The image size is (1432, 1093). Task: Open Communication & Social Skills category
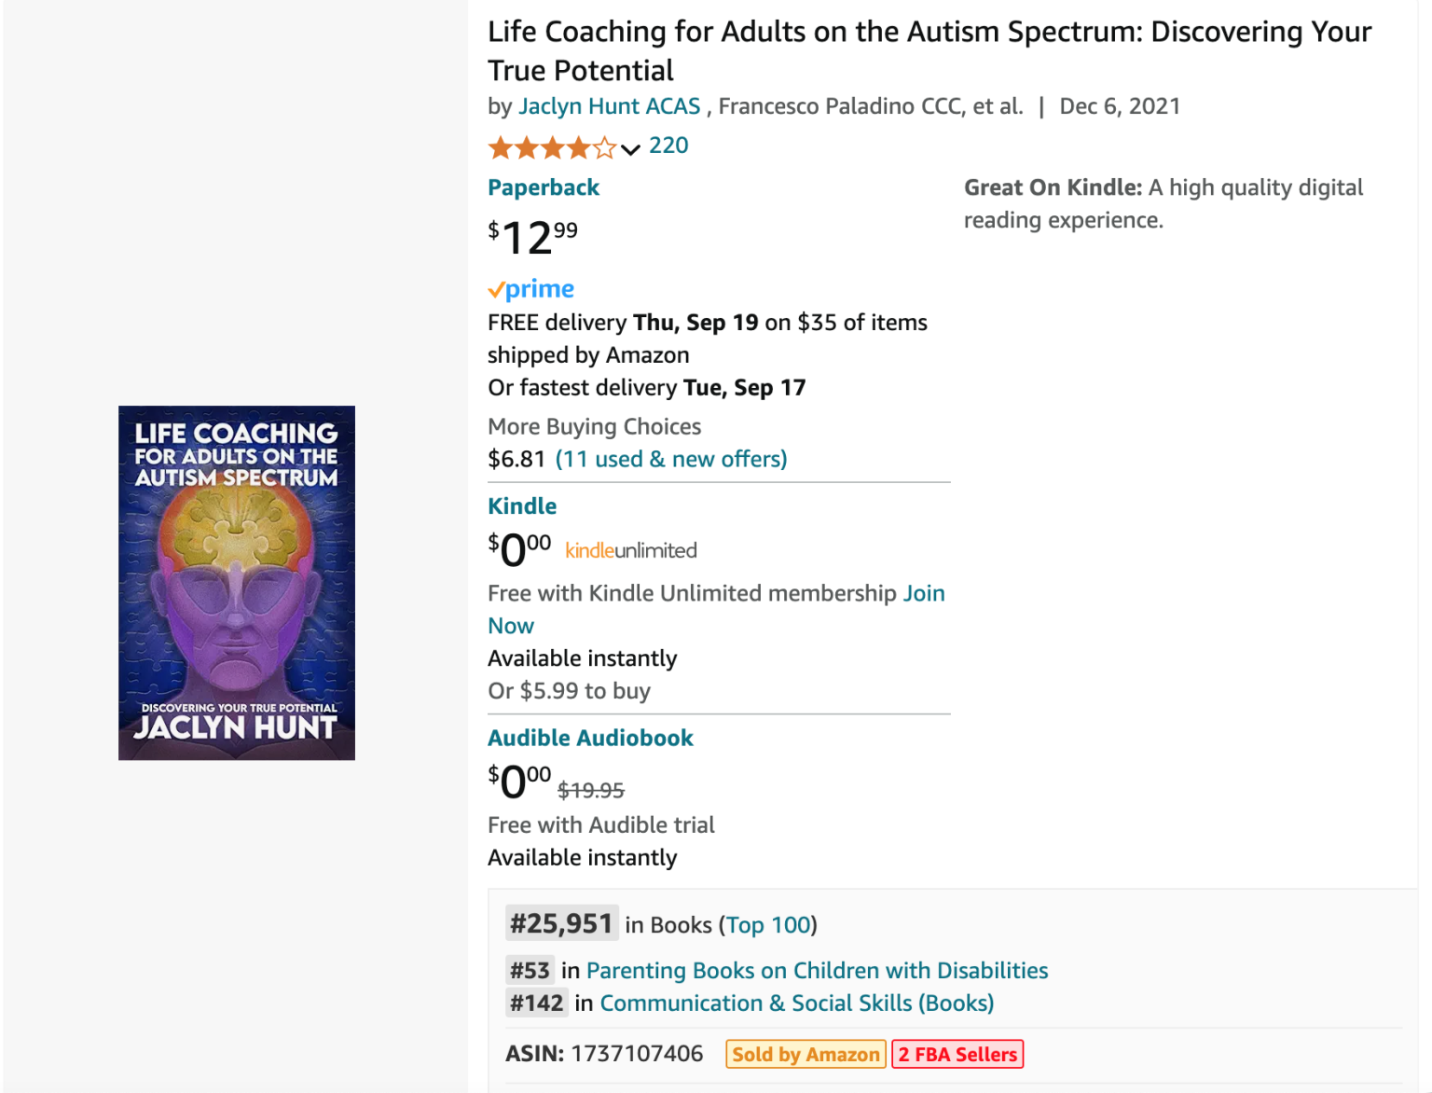(796, 1003)
